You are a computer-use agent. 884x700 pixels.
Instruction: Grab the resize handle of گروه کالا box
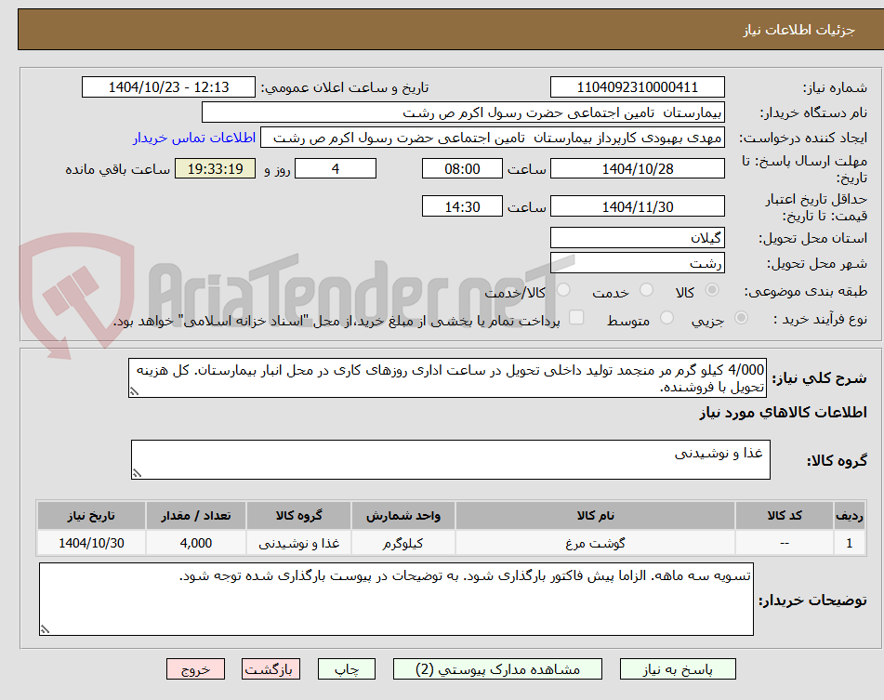click(x=137, y=473)
